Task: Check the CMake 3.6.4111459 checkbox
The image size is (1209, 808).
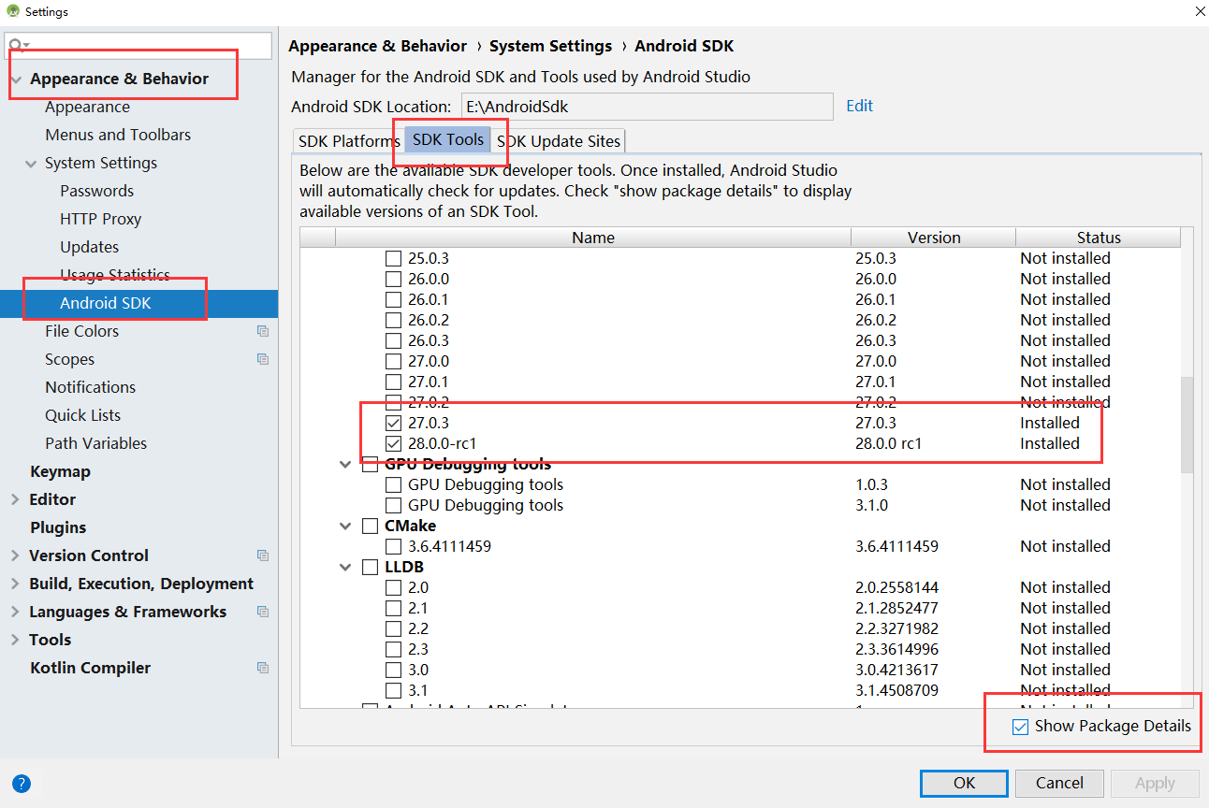Action: coord(394,546)
